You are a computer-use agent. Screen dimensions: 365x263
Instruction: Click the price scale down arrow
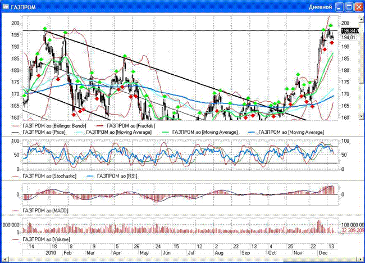[361, 116]
